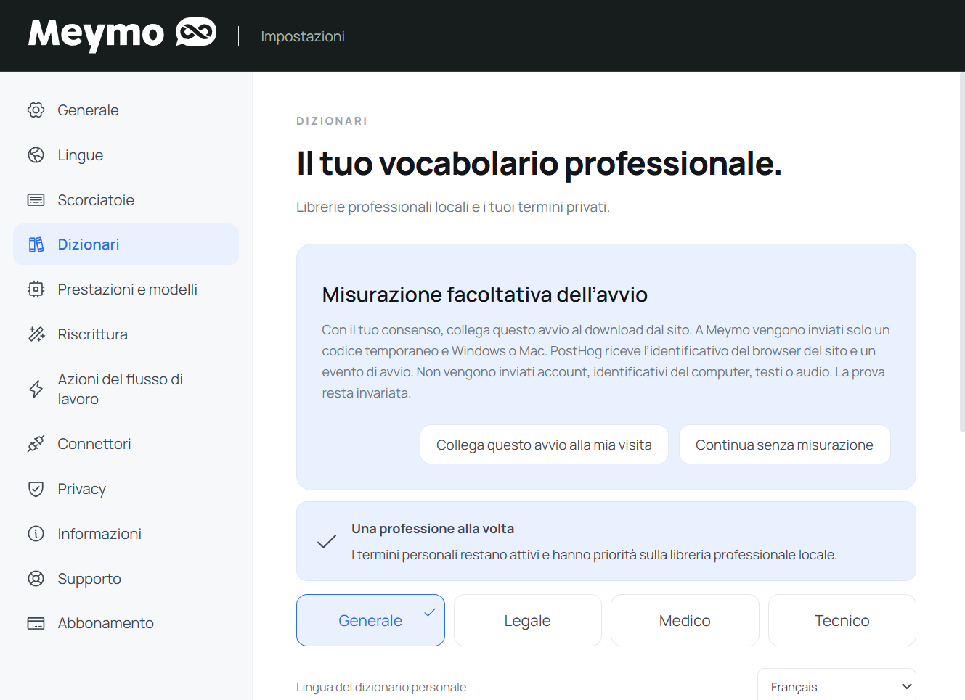Click the gear icon beside Generale
This screenshot has height=700, width=965.
click(36, 110)
